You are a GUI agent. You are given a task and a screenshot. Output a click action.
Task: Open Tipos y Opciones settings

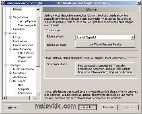(x=27, y=21)
